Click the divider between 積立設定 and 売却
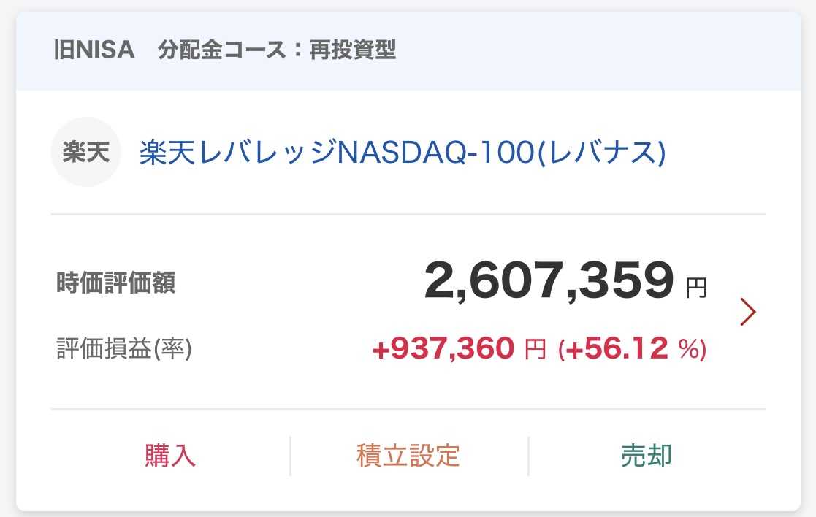 (528, 456)
